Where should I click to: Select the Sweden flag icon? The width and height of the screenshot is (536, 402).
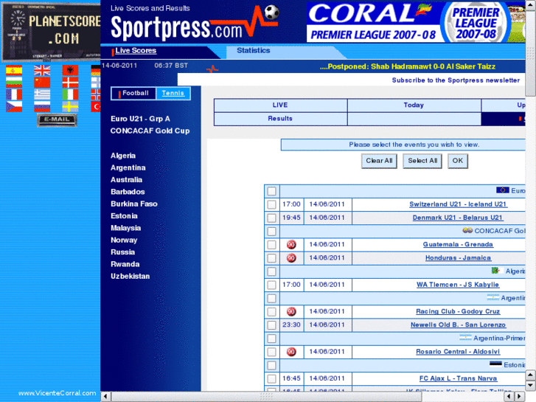pos(70,106)
